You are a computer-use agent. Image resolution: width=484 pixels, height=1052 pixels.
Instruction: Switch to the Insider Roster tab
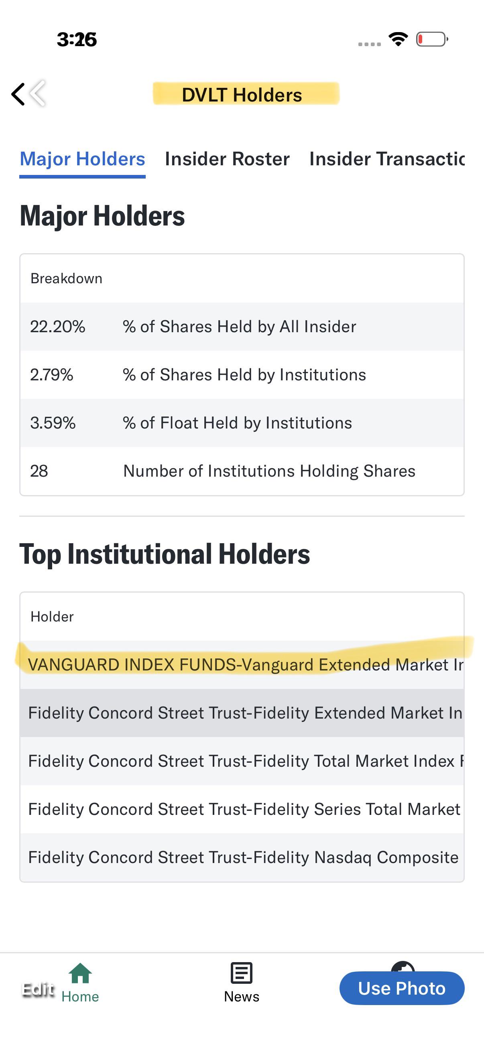[x=227, y=159]
